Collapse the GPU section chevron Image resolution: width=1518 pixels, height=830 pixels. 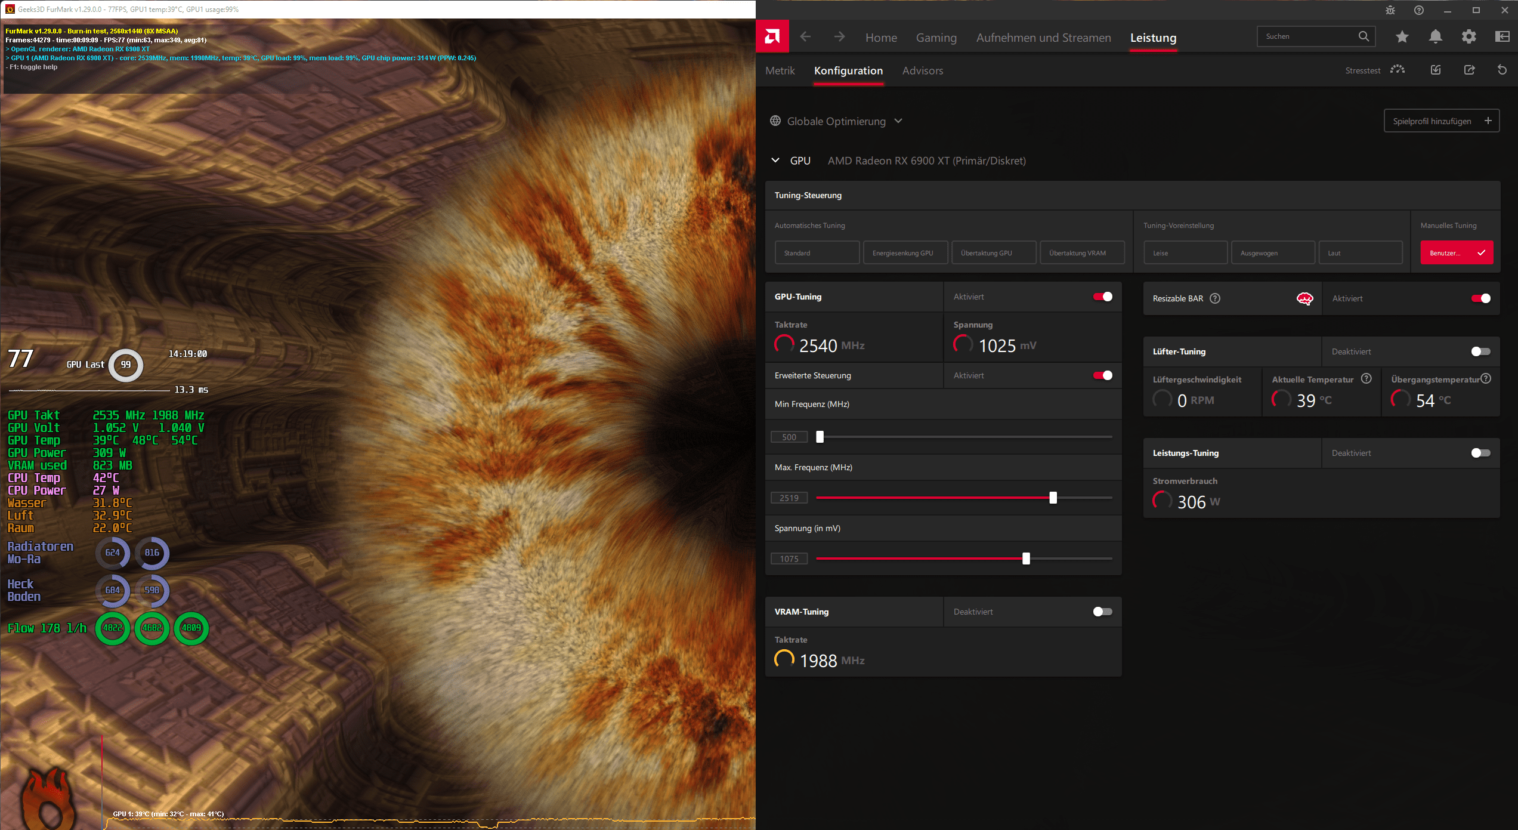click(775, 161)
